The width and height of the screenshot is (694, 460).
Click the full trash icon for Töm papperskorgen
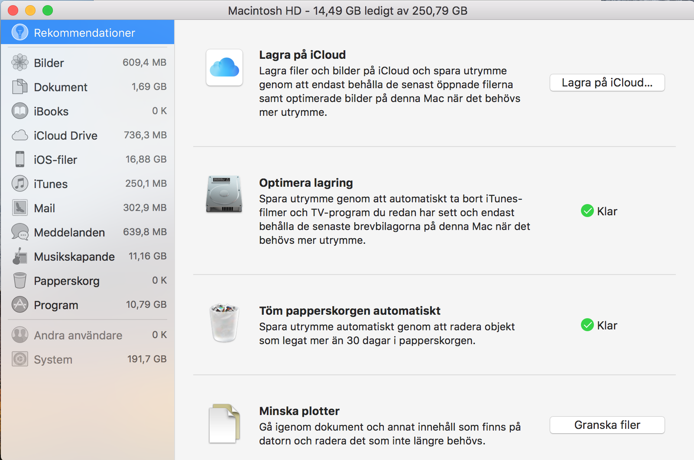point(224,323)
